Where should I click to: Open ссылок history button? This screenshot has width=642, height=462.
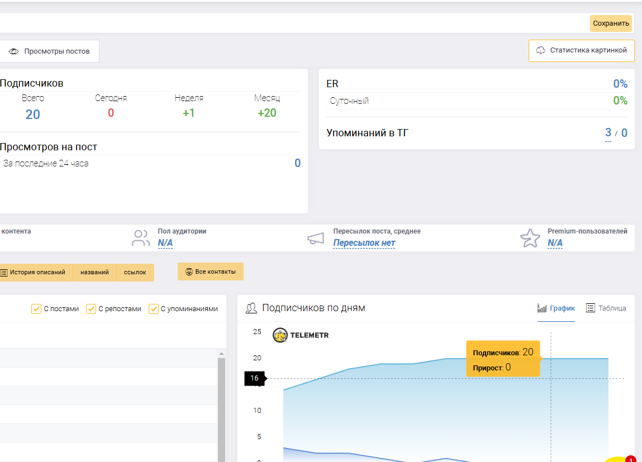tap(135, 273)
